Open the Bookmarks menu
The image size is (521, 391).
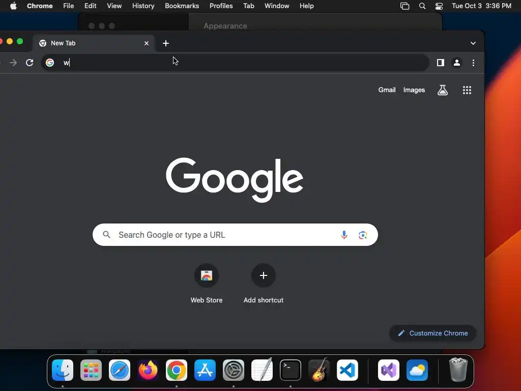pos(182,6)
